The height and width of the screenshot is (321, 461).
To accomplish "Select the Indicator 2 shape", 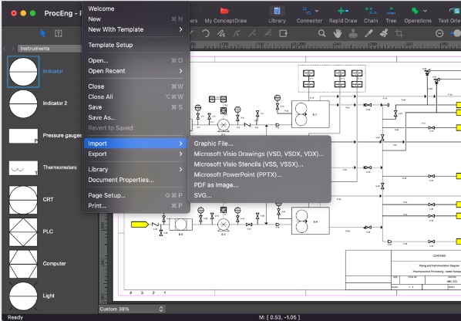I will [x=23, y=103].
